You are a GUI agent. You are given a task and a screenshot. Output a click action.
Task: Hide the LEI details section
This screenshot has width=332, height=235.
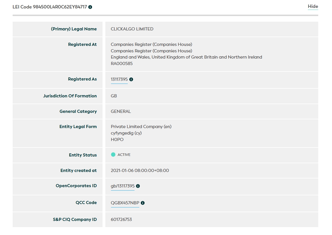tap(313, 6)
